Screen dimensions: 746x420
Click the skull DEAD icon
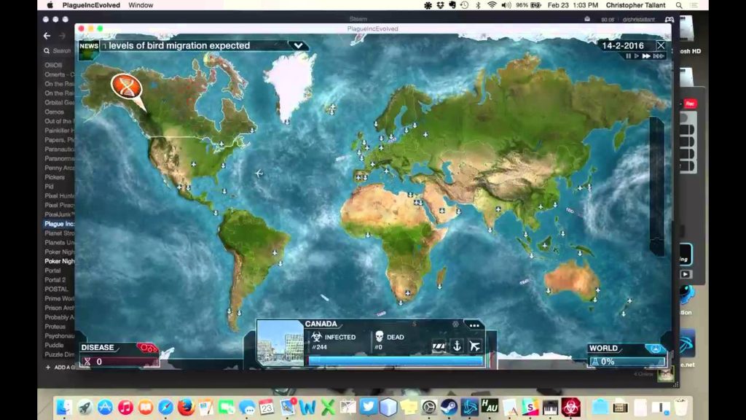pos(379,337)
